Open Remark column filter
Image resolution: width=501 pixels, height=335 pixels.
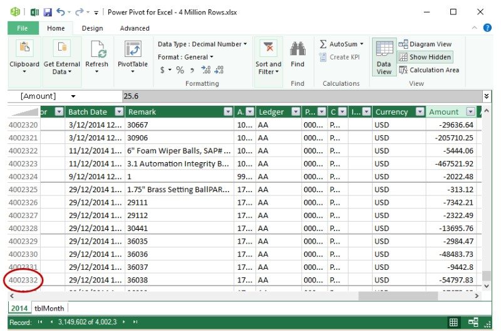[228, 112]
